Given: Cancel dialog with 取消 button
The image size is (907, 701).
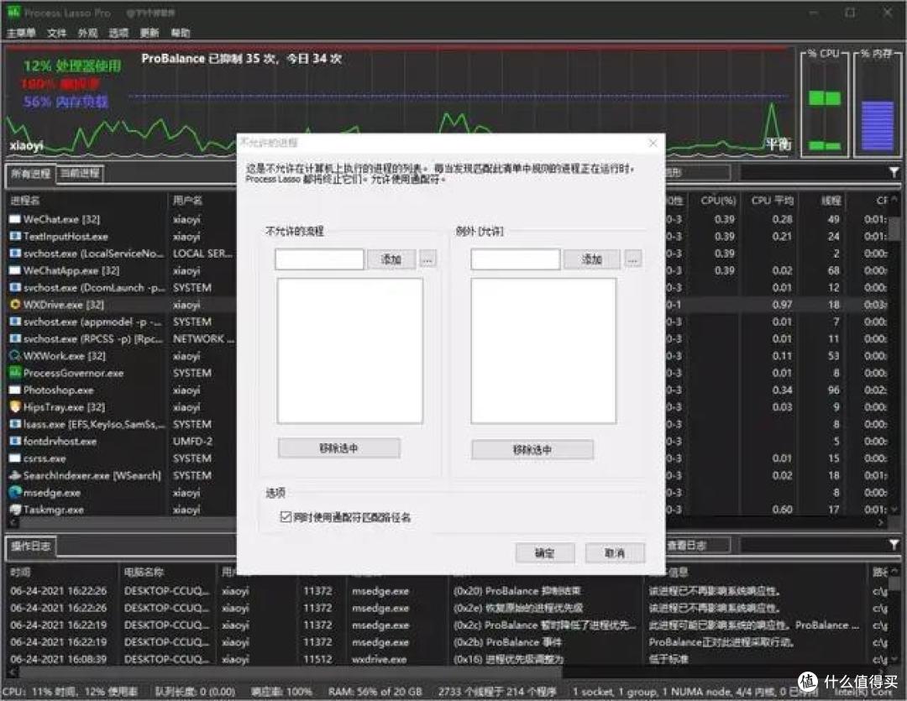Looking at the screenshot, I should click(x=615, y=553).
